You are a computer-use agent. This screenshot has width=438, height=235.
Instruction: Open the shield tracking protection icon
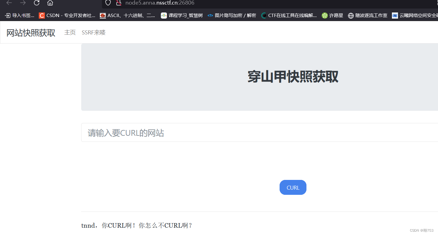pyautogui.click(x=108, y=3)
